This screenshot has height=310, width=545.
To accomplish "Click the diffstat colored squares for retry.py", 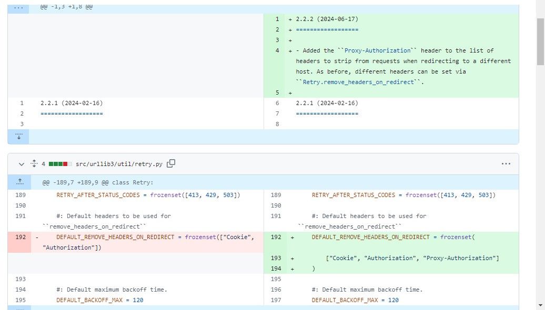I will [x=60, y=164].
